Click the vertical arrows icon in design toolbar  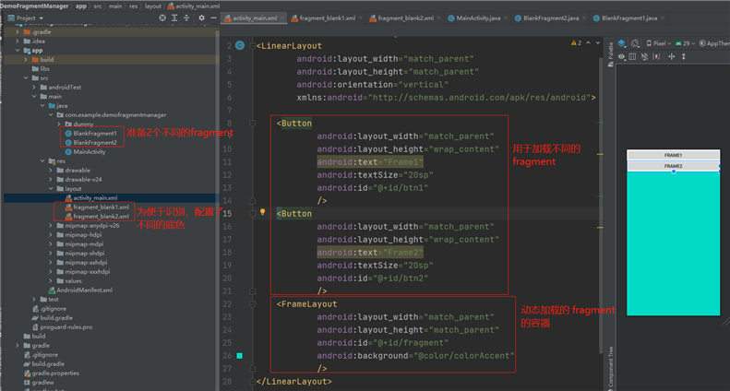pos(684,56)
